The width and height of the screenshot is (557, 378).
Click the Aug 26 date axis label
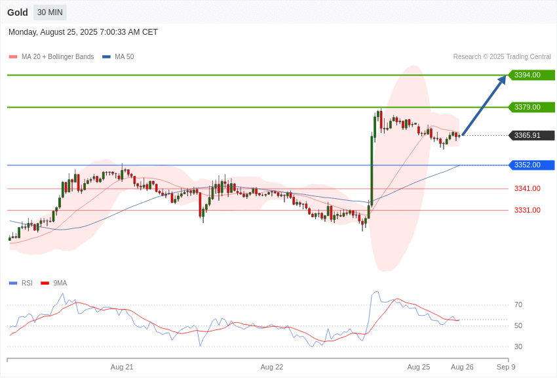click(x=462, y=367)
